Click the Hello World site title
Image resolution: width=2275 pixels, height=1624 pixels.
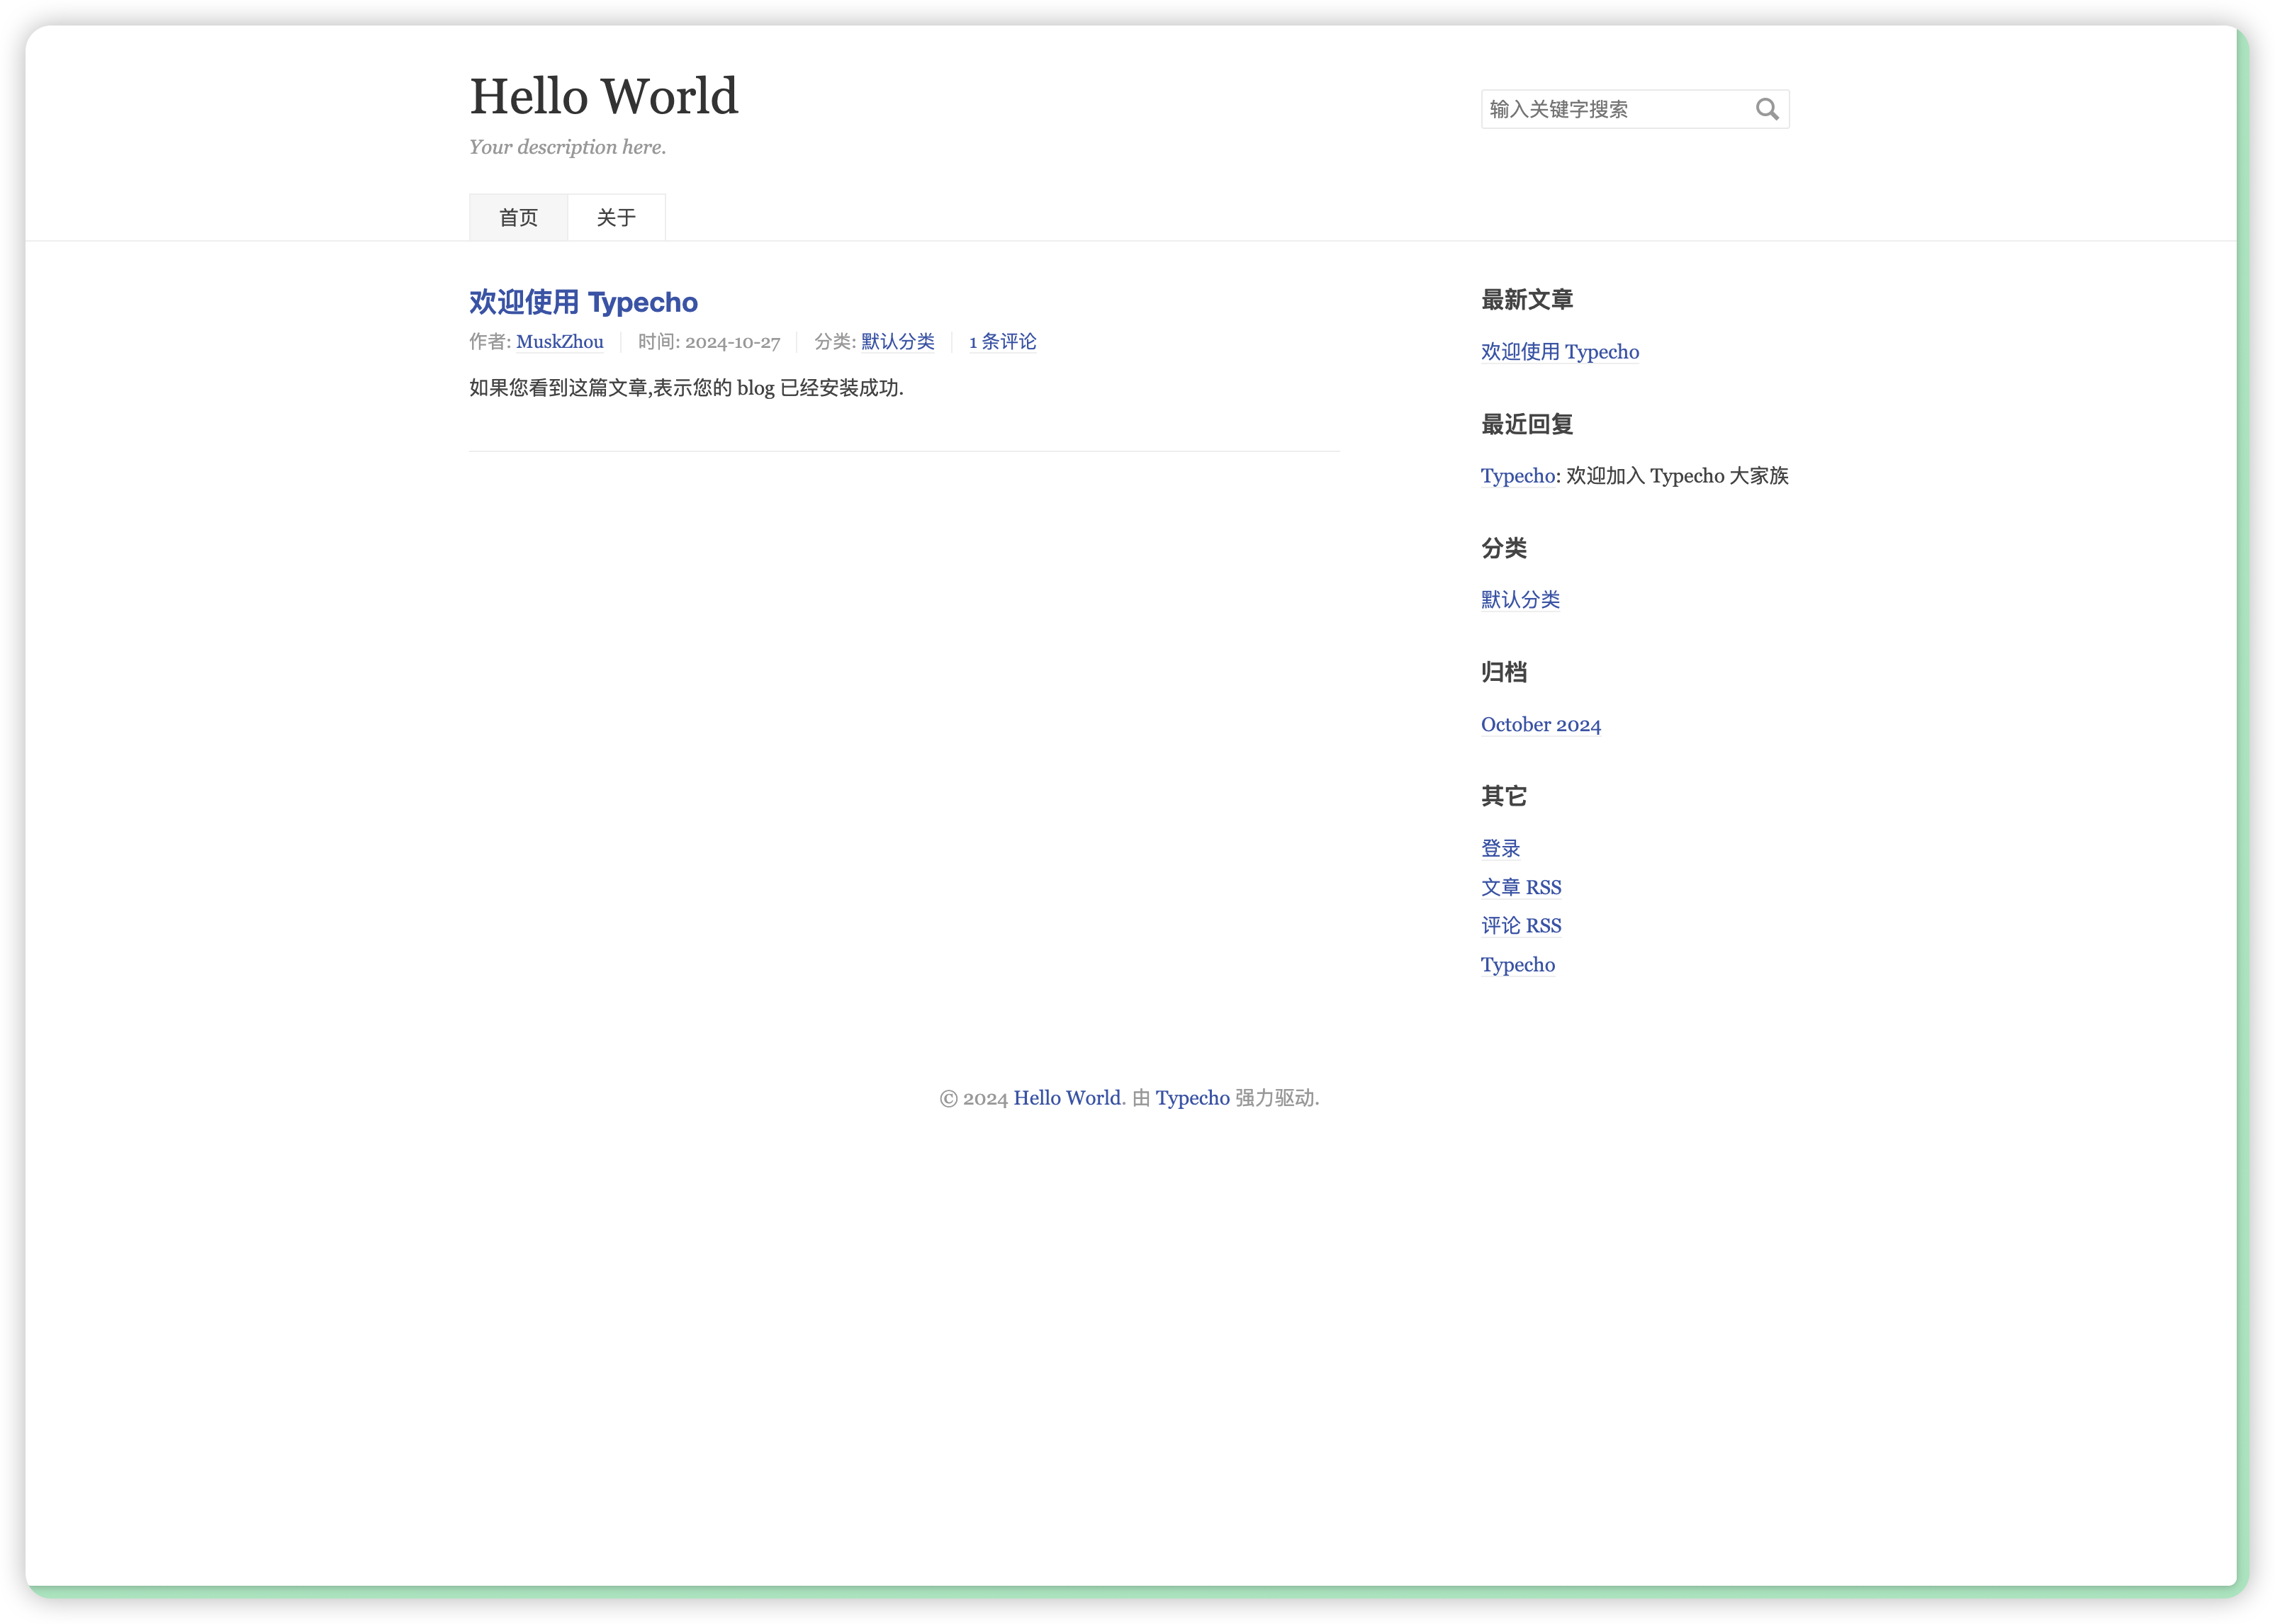(x=603, y=97)
